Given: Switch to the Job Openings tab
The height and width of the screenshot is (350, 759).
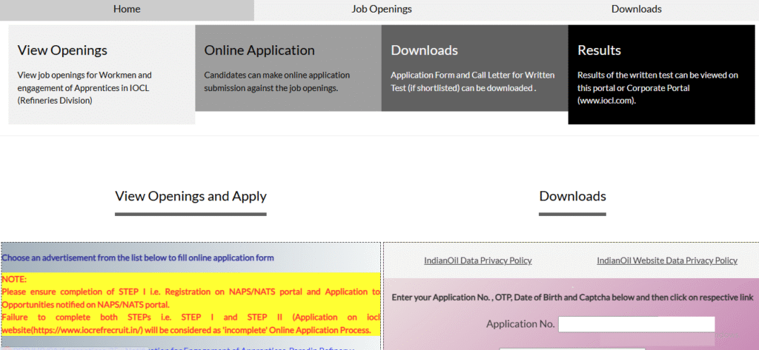Looking at the screenshot, I should click(x=381, y=10).
